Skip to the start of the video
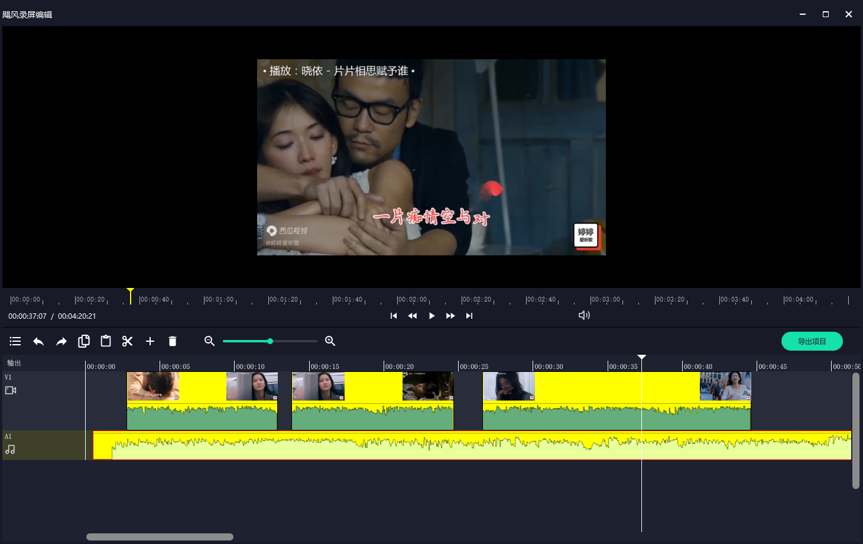The image size is (863, 544). click(394, 316)
